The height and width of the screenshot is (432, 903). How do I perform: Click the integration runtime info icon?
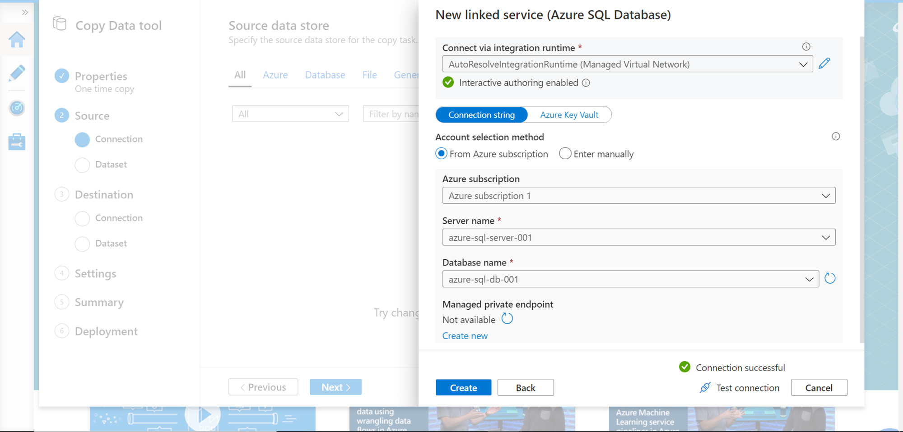[806, 47]
